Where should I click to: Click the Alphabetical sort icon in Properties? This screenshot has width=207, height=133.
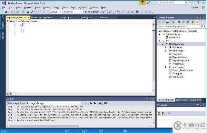tap(164, 113)
